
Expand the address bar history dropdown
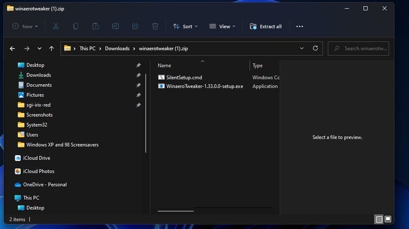pyautogui.click(x=302, y=49)
